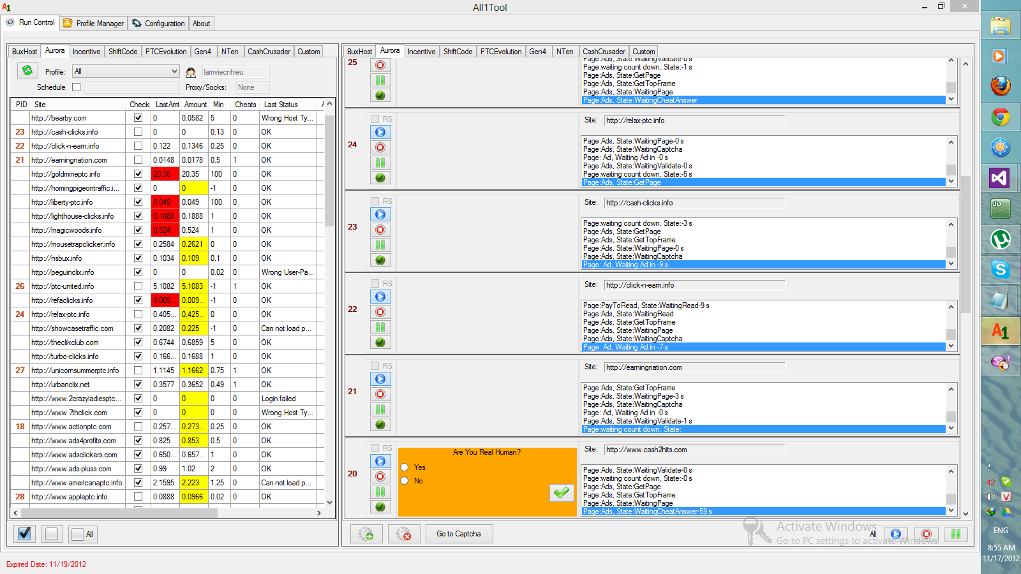Confirm the human check with the green checkmark
1021x574 pixels.
(562, 493)
